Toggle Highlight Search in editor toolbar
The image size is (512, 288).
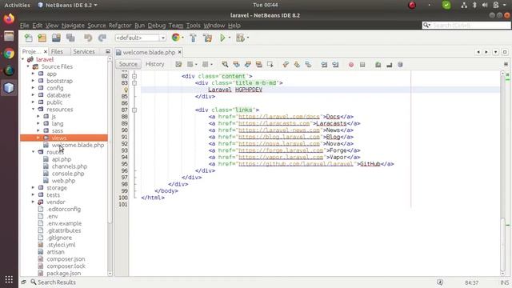[x=259, y=64]
